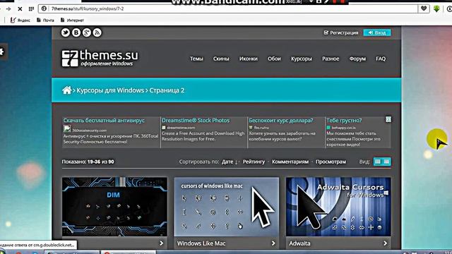The height and width of the screenshot is (254, 452).
Task: Close the ad block corner icon
Action: (x=388, y=119)
